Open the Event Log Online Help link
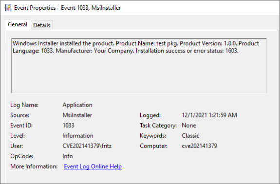 [x=93, y=166]
